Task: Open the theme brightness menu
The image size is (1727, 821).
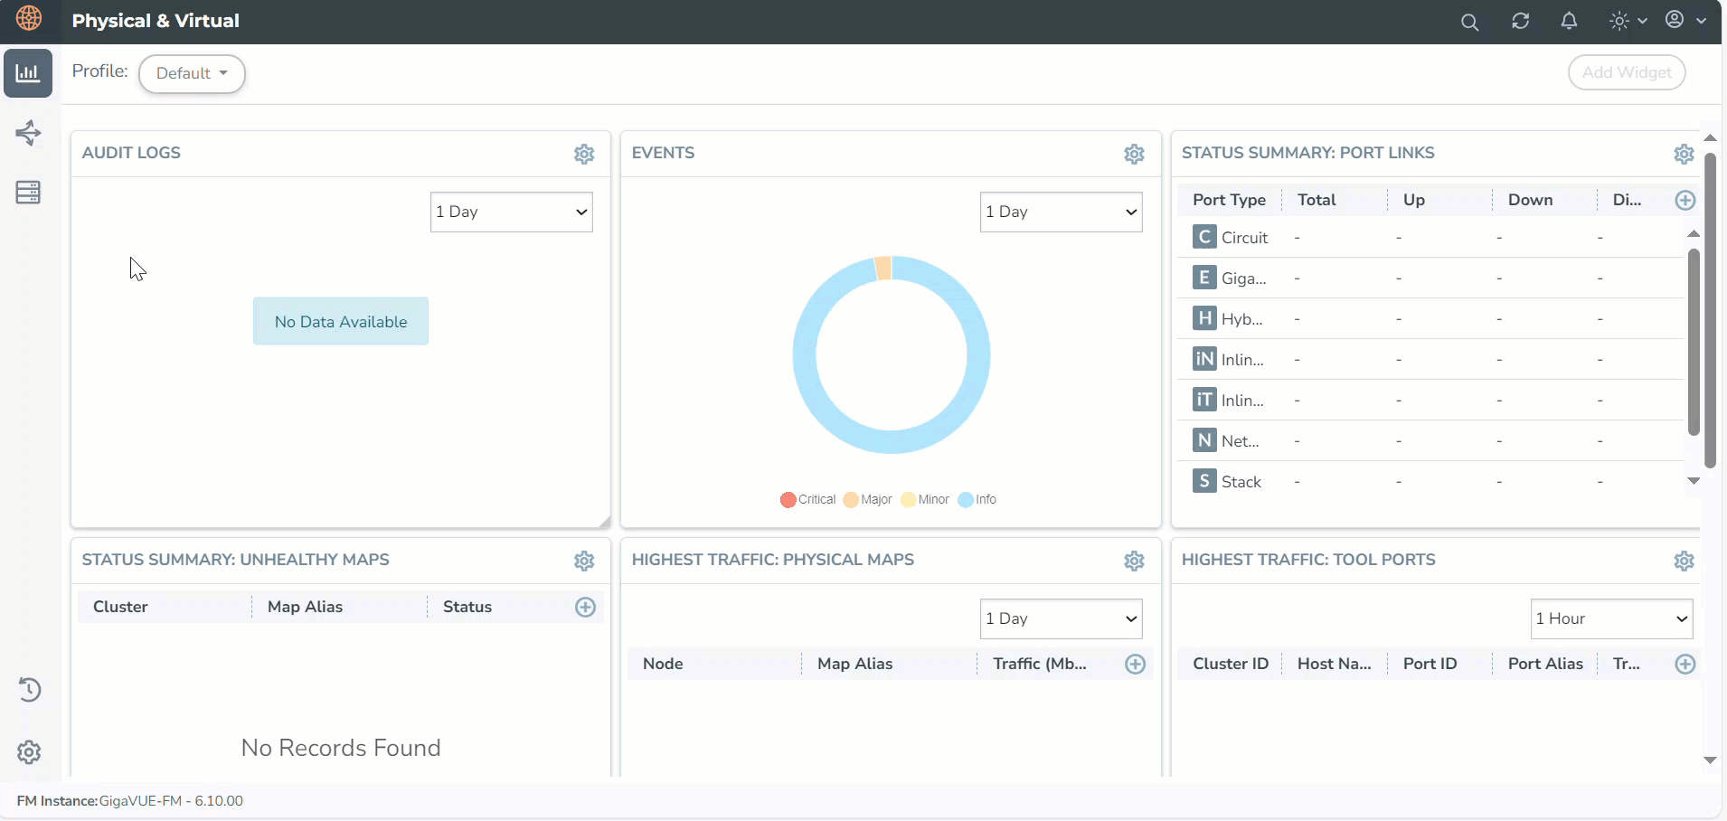Action: click(x=1627, y=21)
